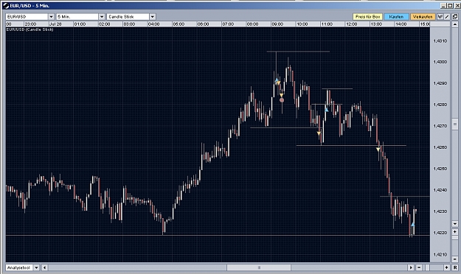461x274 pixels.
Task: Click the vertical scrollbar thumb
Action: pos(455,124)
